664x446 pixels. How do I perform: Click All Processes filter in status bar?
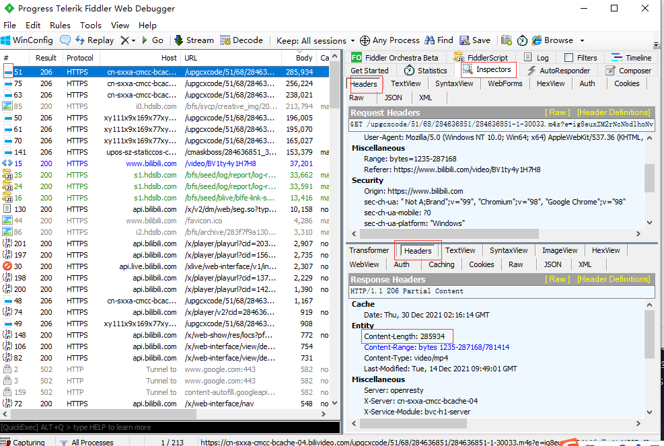pyautogui.click(x=87, y=442)
